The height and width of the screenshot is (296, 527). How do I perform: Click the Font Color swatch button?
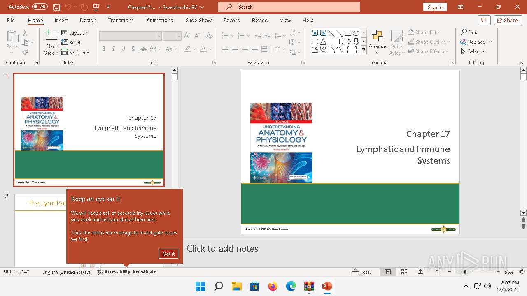point(203,49)
